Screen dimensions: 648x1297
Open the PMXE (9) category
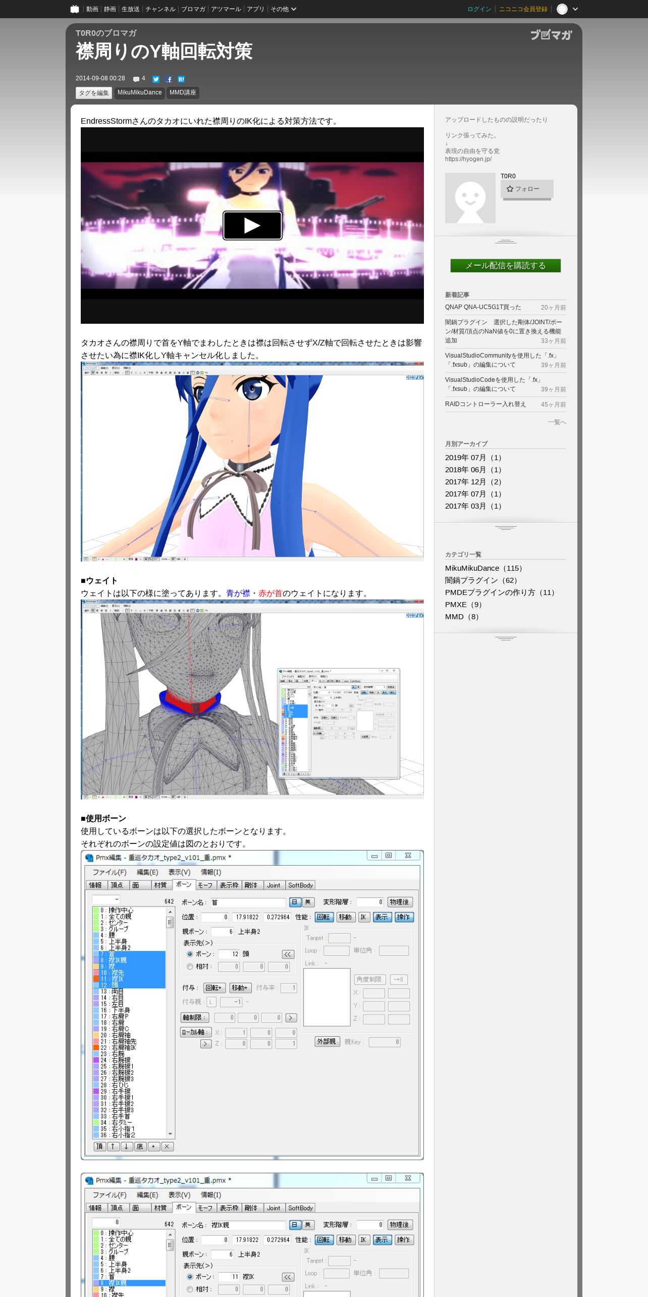pos(464,605)
